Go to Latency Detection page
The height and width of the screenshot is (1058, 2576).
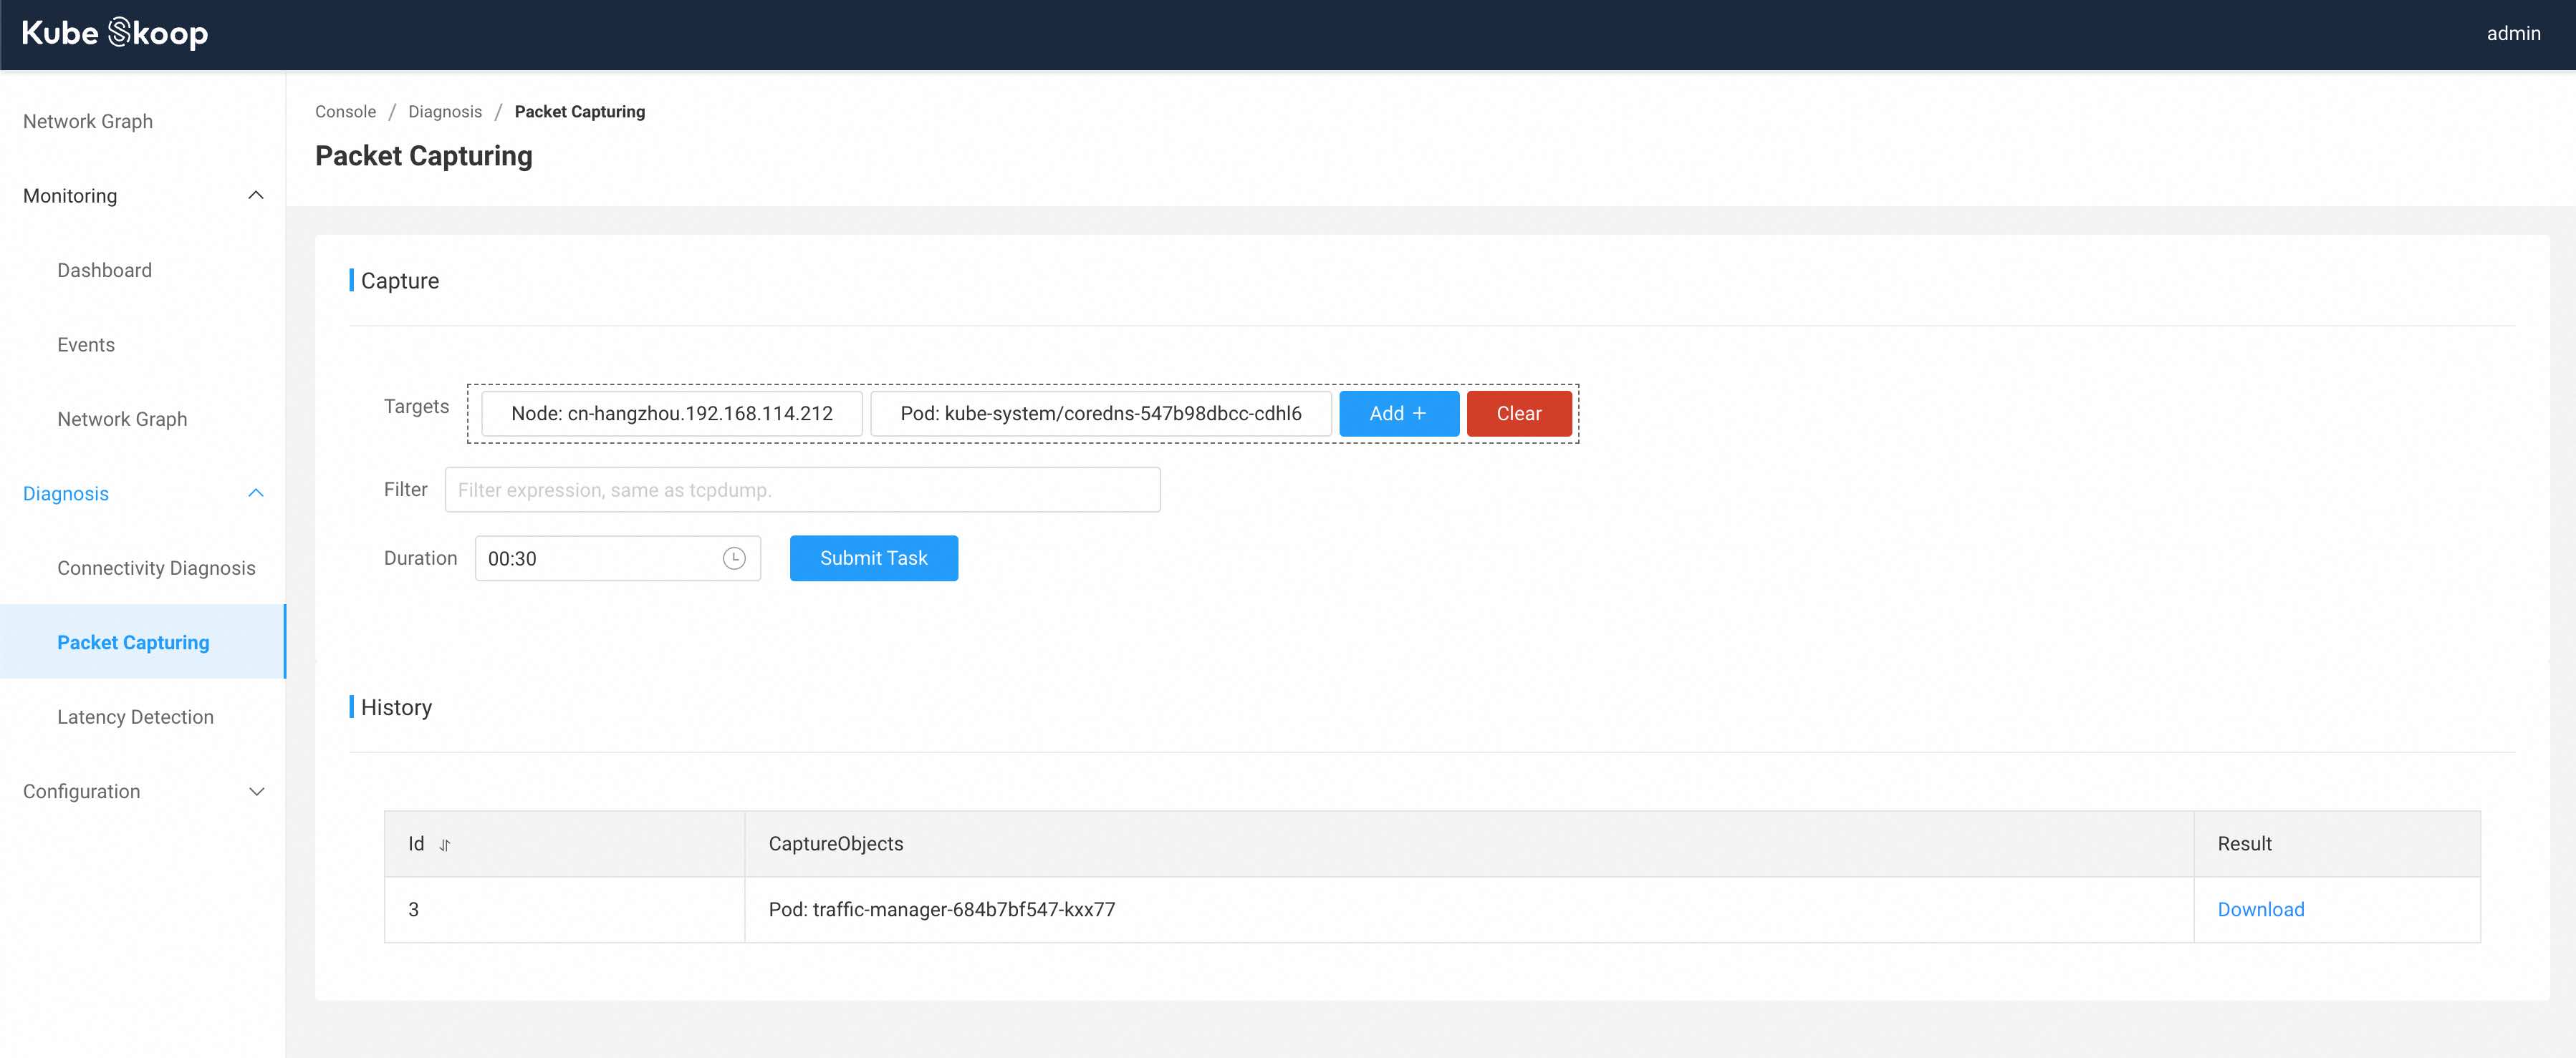point(135,717)
